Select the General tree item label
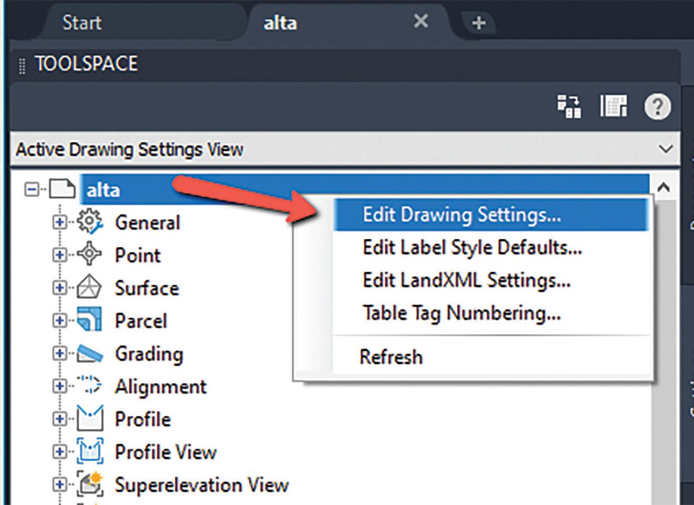Image resolution: width=694 pixels, height=505 pixels. pyautogui.click(x=148, y=223)
